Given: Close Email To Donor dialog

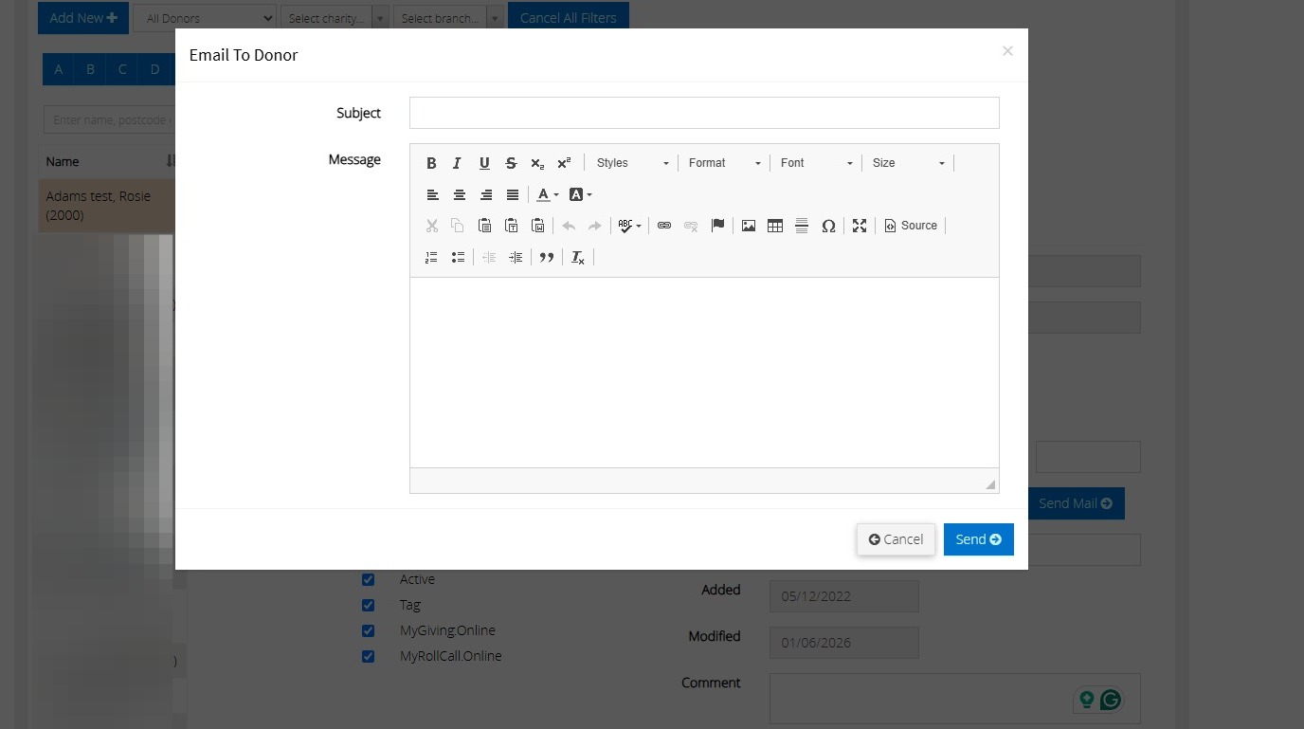Looking at the screenshot, I should (1007, 51).
